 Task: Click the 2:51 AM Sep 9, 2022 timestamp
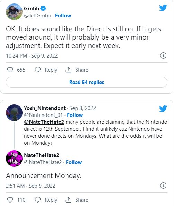[x=31, y=186]
